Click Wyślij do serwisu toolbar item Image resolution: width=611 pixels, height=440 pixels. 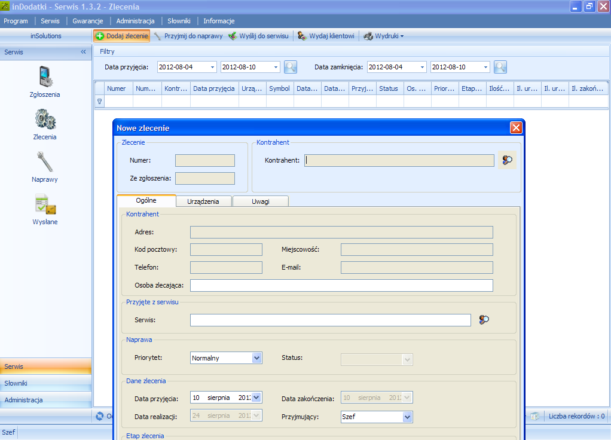pyautogui.click(x=259, y=36)
